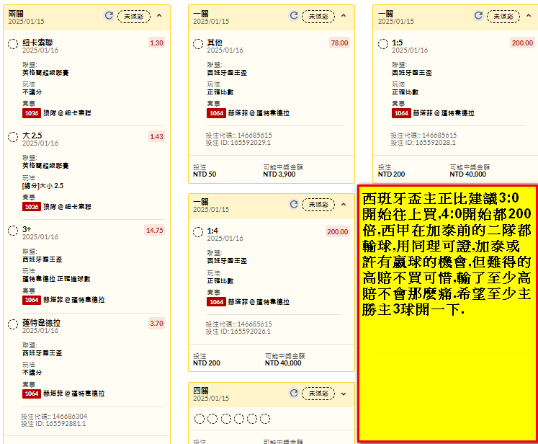Click match code 1036 under 大 2.5
This screenshot has width=538, height=444.
coord(32,207)
